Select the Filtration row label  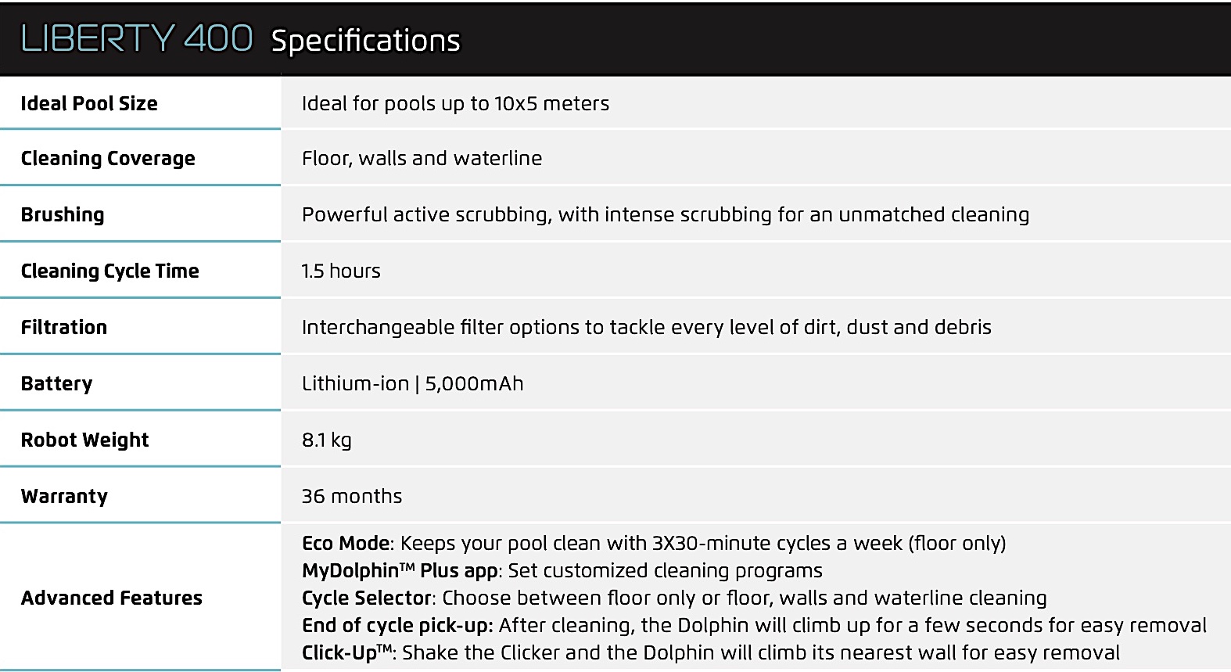[64, 327]
